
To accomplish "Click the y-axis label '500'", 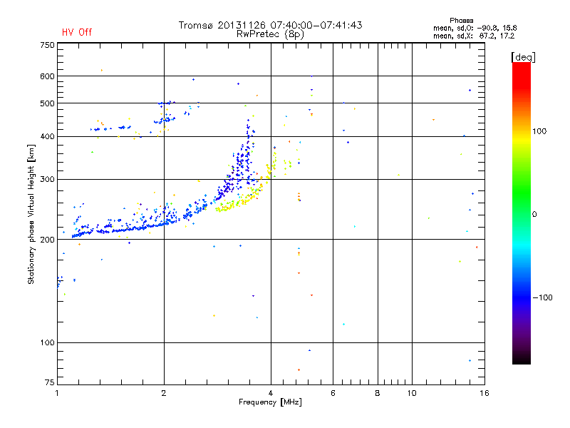I will pos(47,103).
